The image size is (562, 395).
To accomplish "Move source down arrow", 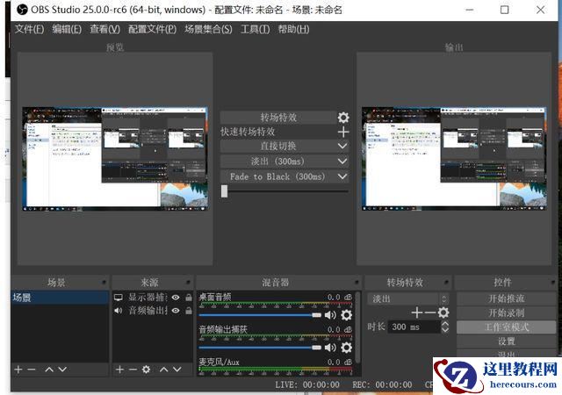I will point(177,370).
